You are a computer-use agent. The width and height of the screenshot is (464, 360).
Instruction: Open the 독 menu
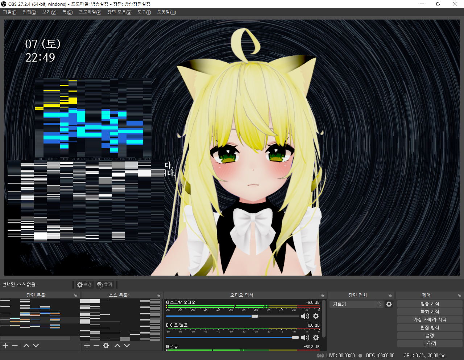tap(67, 12)
